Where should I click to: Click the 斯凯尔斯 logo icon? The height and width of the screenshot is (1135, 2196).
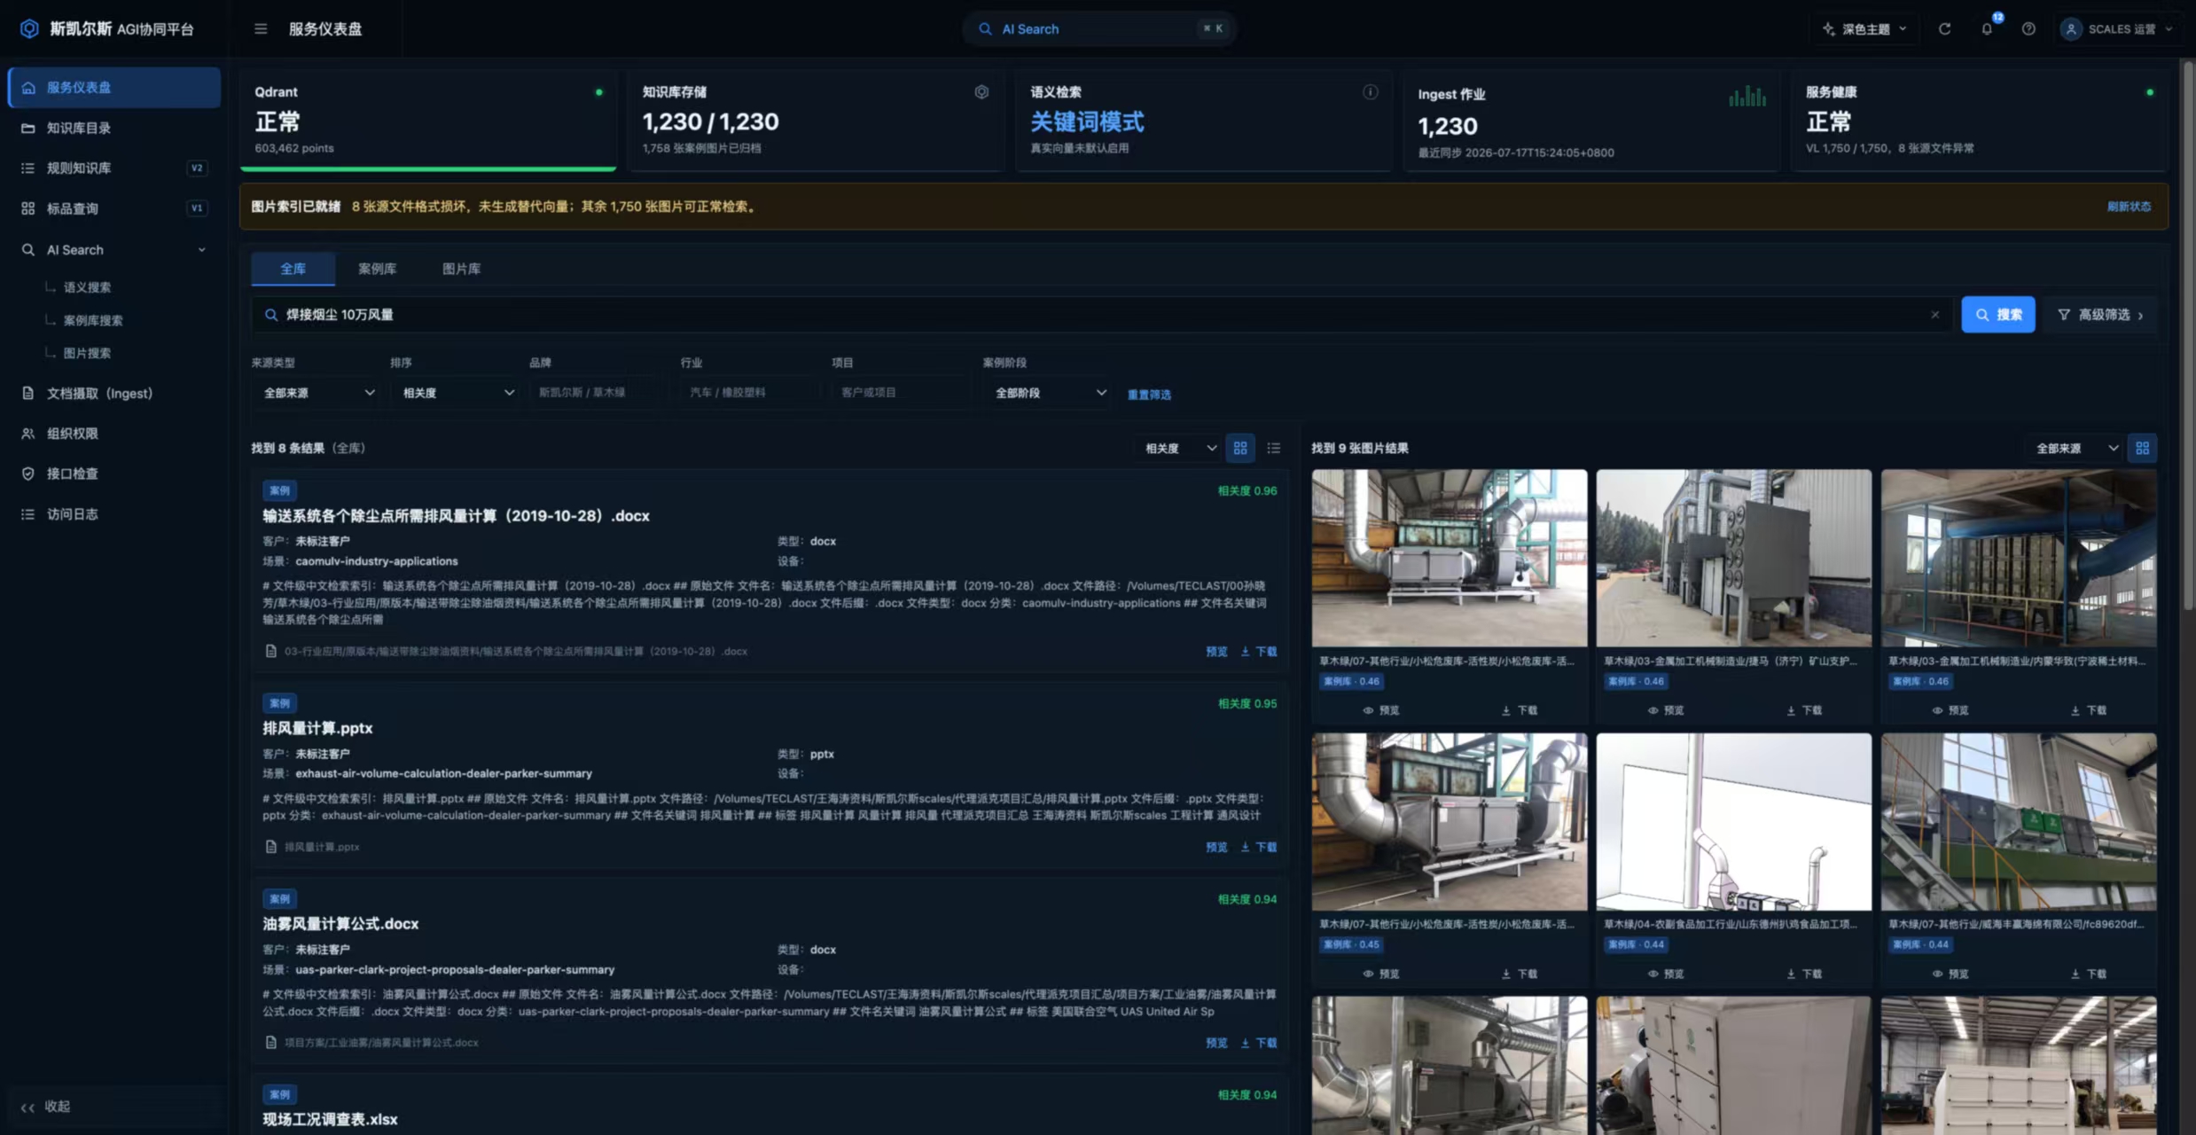[29, 29]
